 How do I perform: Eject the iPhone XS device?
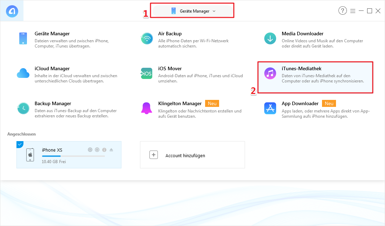click(x=111, y=150)
